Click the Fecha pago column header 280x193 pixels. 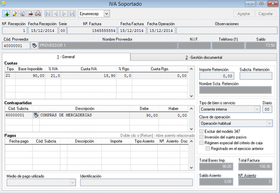[19, 141]
